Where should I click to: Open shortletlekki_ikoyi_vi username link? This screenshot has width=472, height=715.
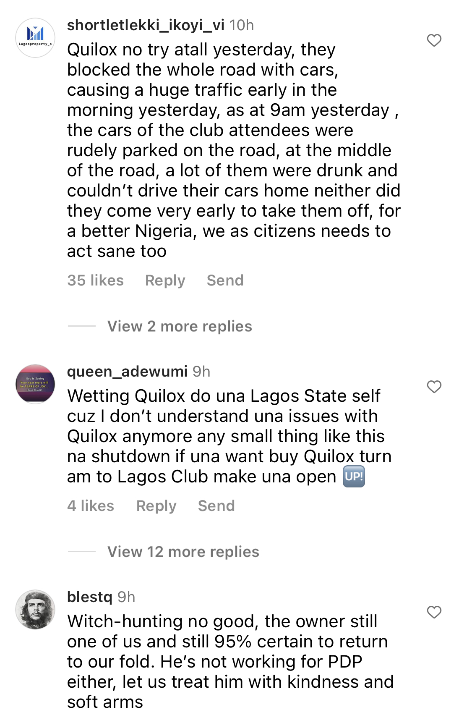pyautogui.click(x=146, y=25)
